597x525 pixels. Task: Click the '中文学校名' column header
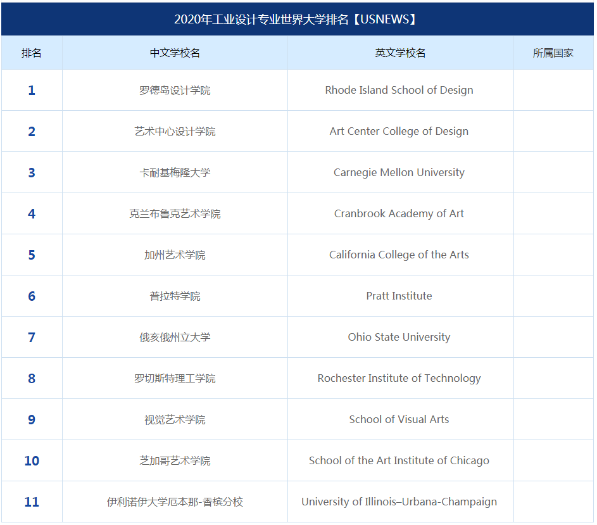coord(175,53)
